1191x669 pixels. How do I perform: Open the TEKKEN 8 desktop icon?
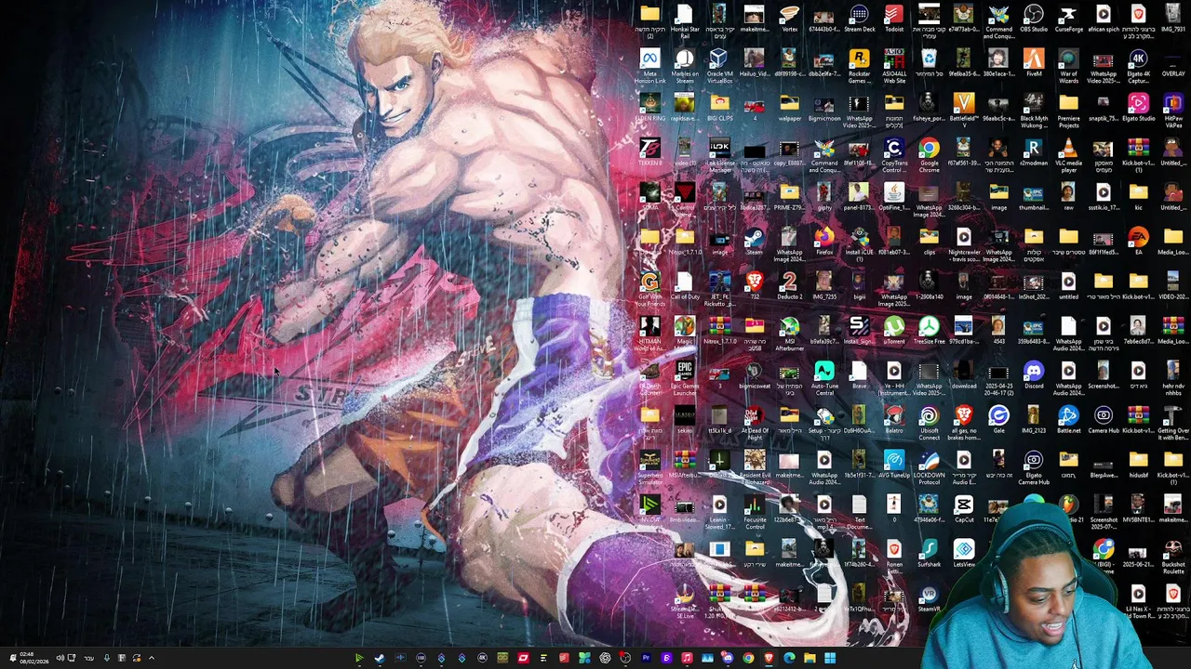[649, 152]
